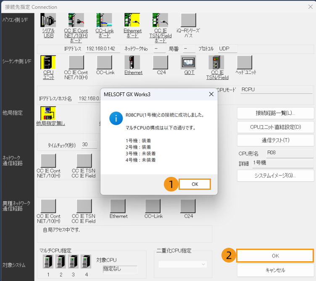Viewport: 316px width, 281px height.
Task: Click the タイムチェック(秒) input field
Action: [89, 144]
